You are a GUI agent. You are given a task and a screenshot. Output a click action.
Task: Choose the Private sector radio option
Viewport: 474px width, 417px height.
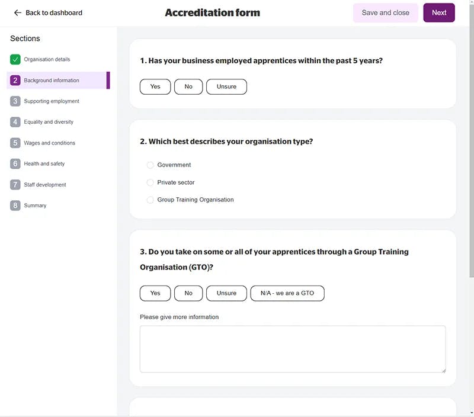150,182
